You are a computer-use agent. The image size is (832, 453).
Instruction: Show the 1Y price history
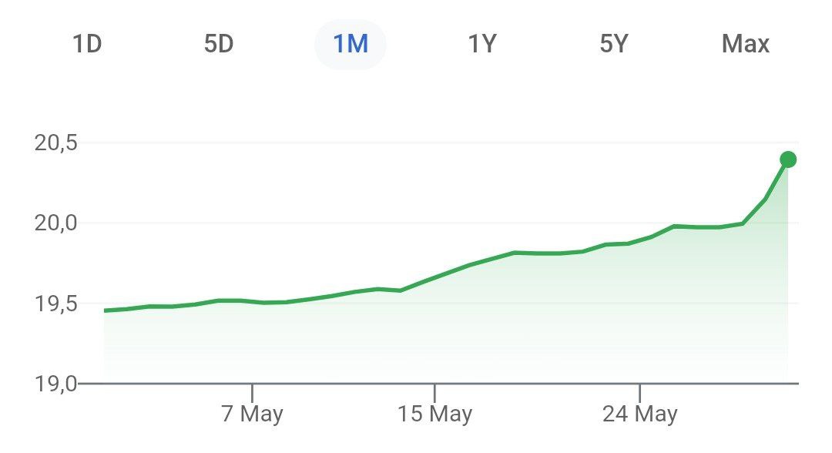click(482, 44)
